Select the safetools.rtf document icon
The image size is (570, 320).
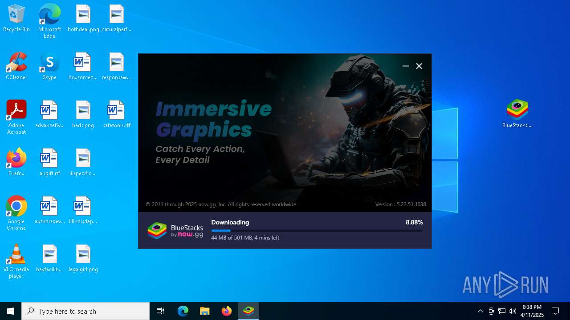click(116, 114)
